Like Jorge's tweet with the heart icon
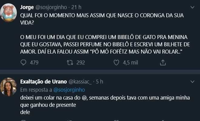 (x=116, y=63)
